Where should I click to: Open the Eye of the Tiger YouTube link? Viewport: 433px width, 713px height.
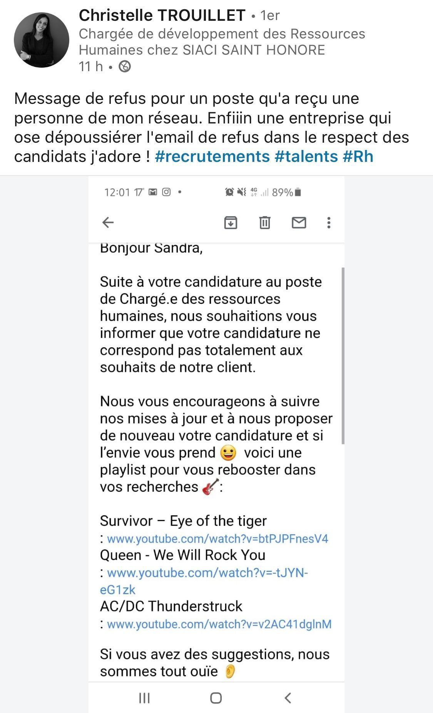(x=217, y=538)
